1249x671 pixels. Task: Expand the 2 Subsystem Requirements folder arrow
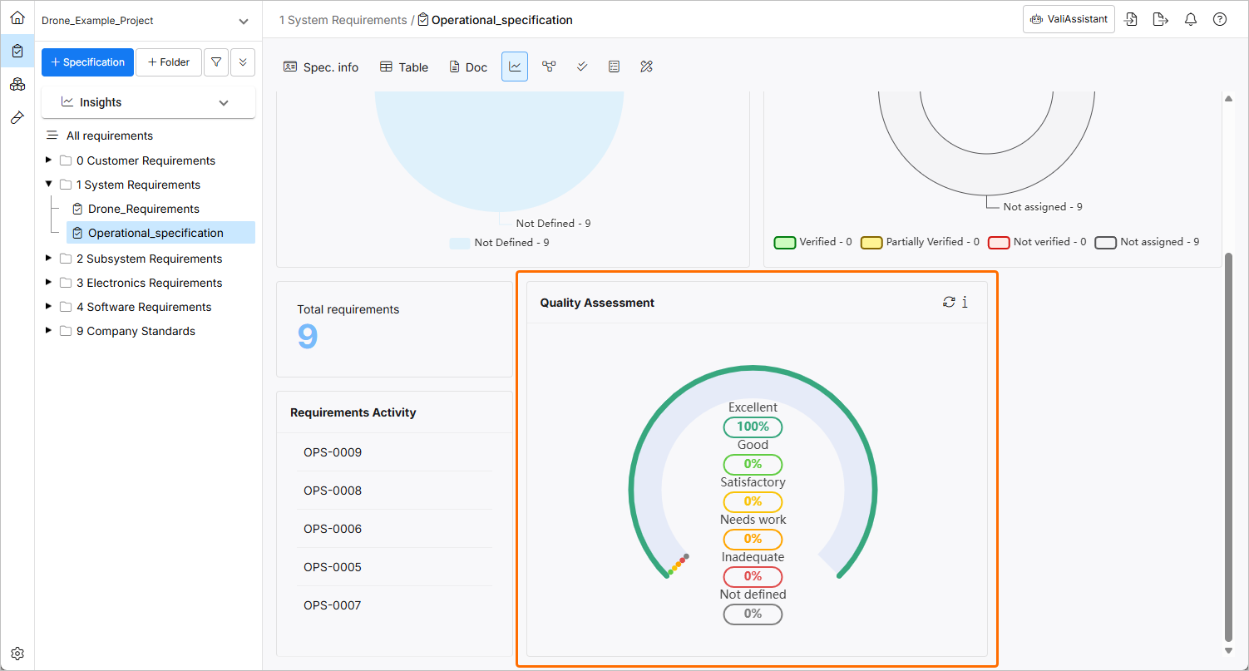click(x=49, y=259)
